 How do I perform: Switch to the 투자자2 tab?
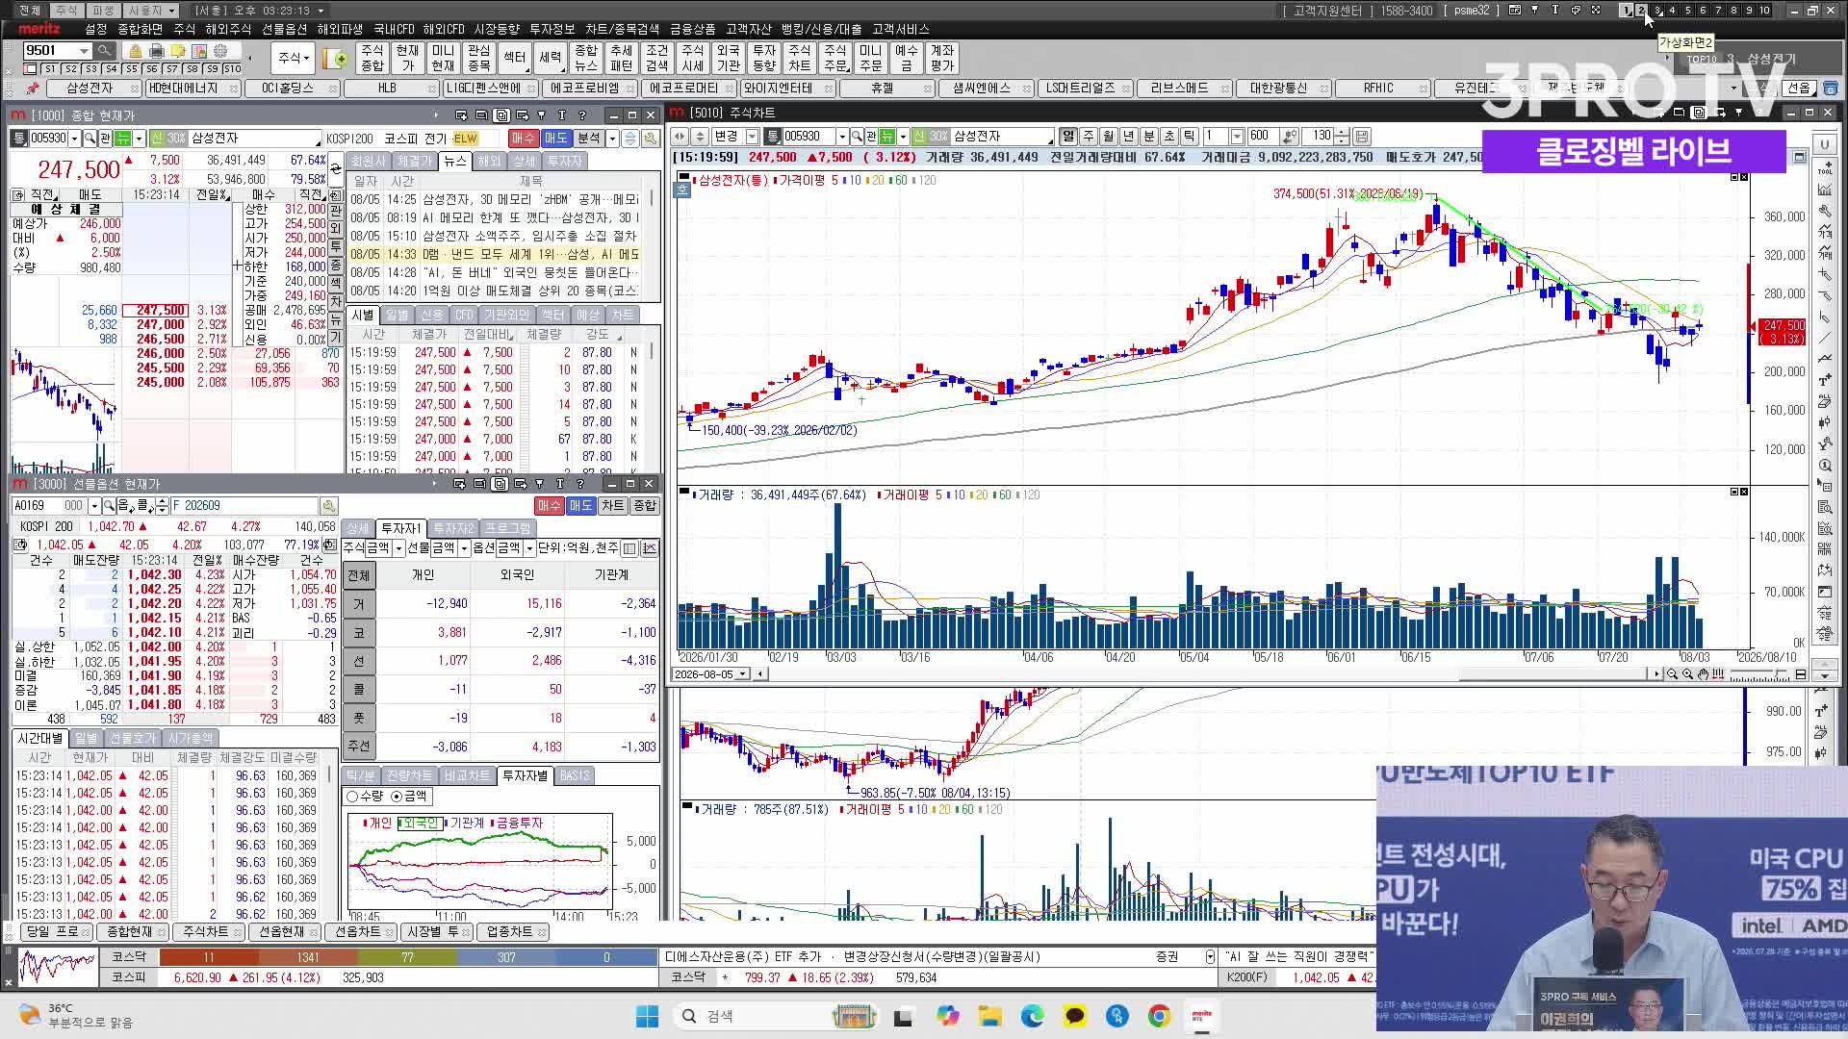[452, 528]
